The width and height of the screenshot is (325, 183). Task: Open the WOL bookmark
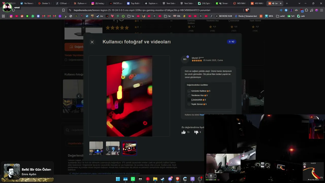pos(269,16)
